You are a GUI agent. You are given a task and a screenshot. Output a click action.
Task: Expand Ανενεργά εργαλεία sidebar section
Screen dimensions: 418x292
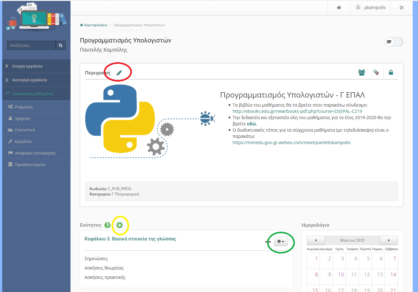[x=36, y=80]
